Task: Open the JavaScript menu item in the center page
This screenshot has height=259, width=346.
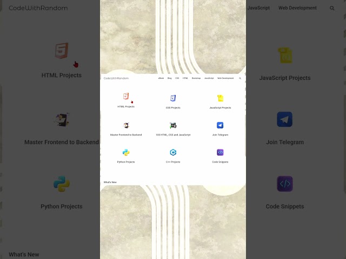Action: 209,78
